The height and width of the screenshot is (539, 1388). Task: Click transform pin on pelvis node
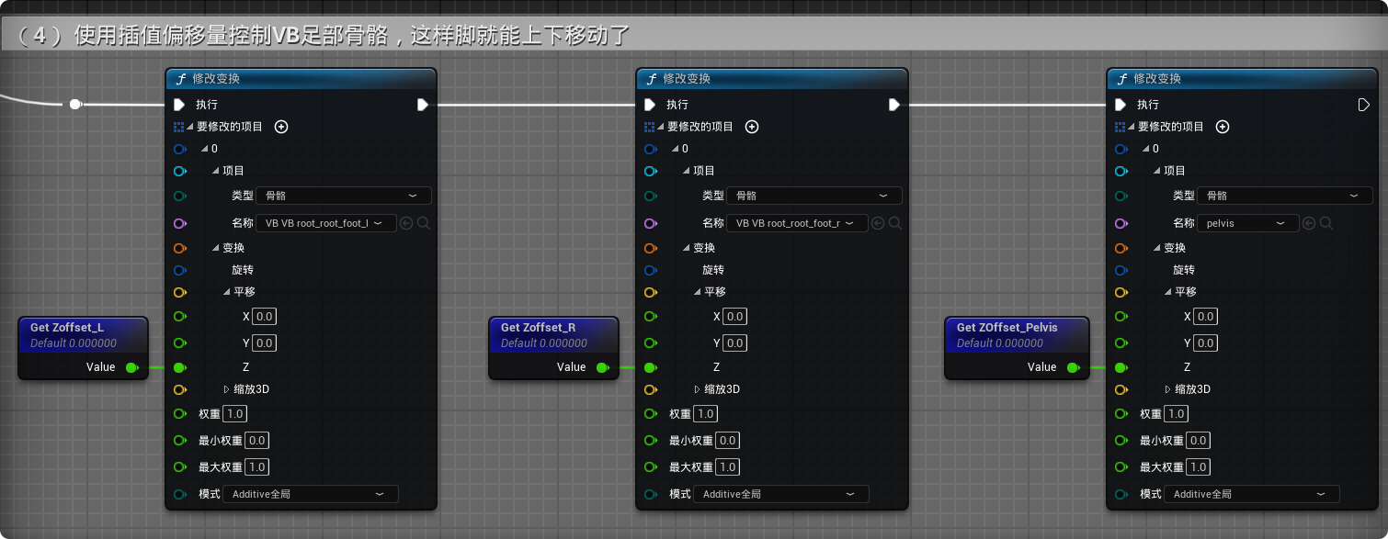point(1121,248)
